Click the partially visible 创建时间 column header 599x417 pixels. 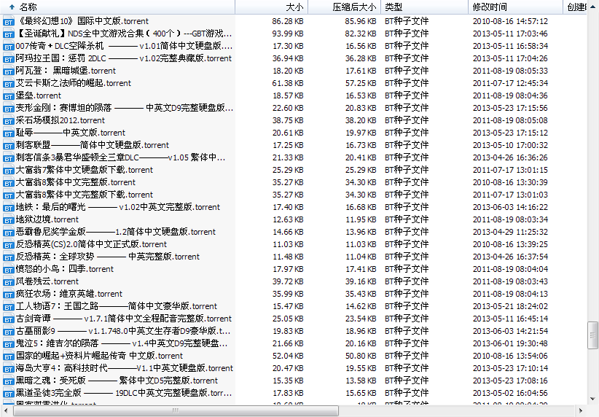[575, 7]
